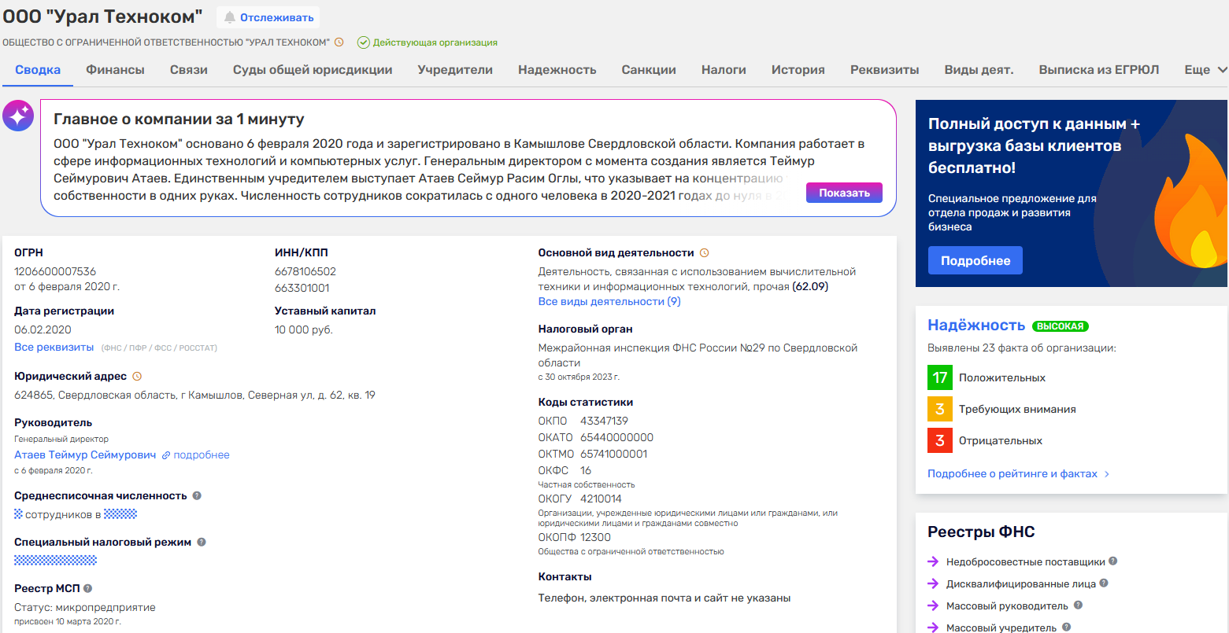Click clock icon beside Основной вид деятельности
The width and height of the screenshot is (1229, 633).
pos(705,253)
